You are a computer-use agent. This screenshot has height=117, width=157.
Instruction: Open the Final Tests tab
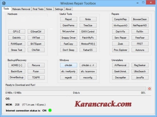click(38, 9)
